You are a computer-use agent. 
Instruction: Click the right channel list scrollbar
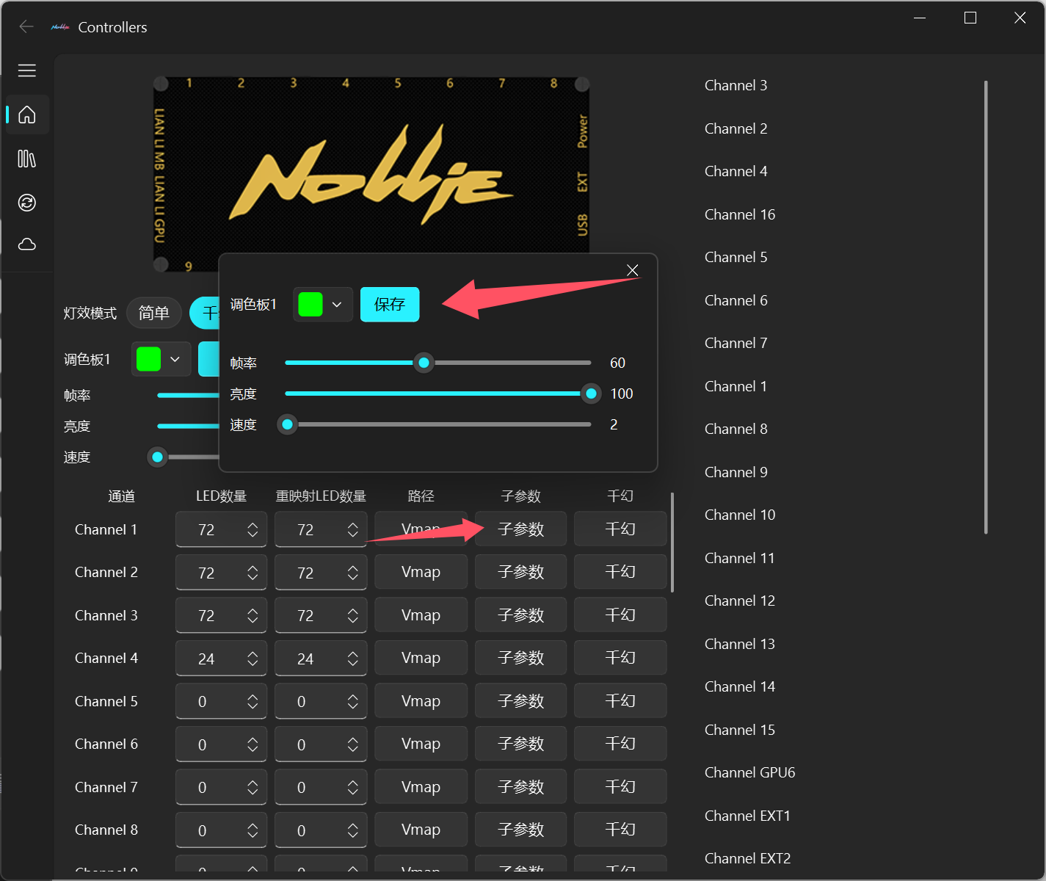(986, 307)
